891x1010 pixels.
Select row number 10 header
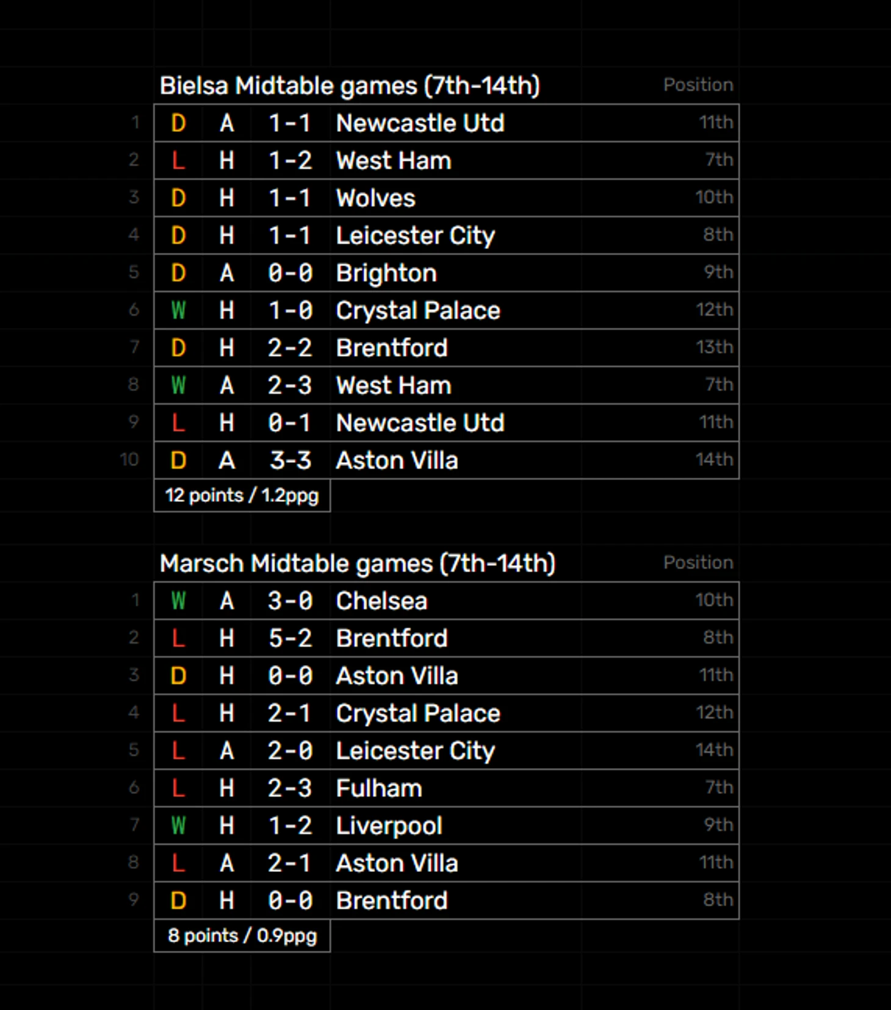coord(129,460)
